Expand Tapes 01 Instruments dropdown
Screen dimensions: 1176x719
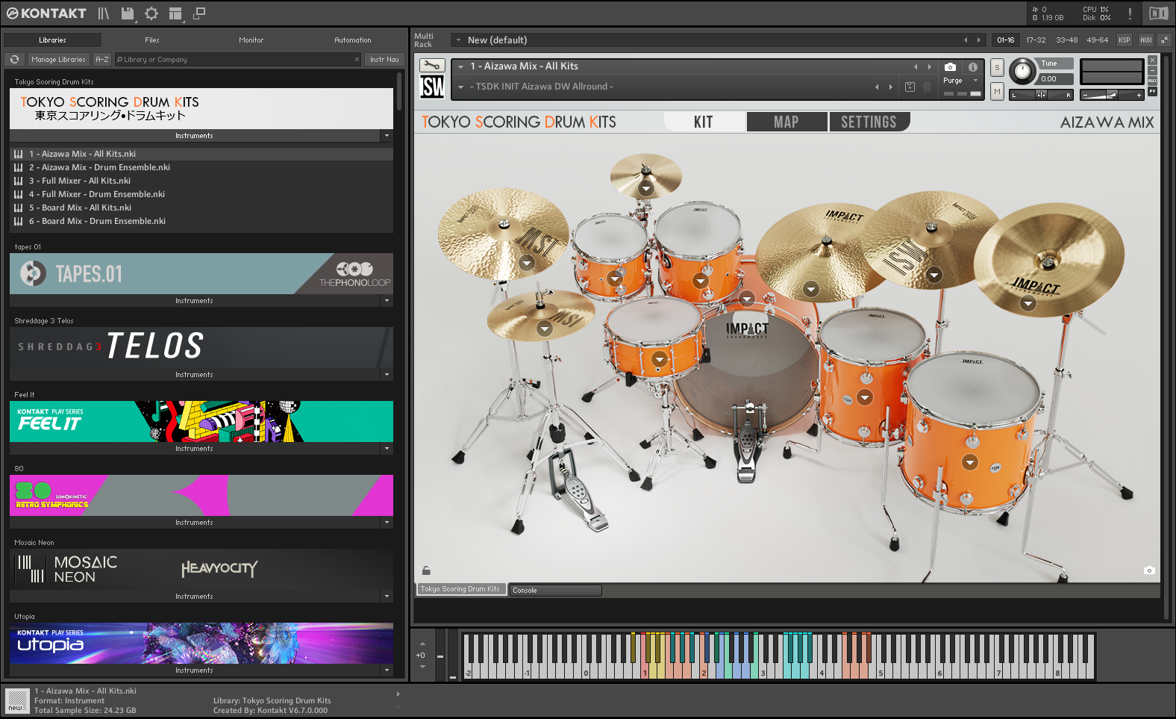coord(387,301)
